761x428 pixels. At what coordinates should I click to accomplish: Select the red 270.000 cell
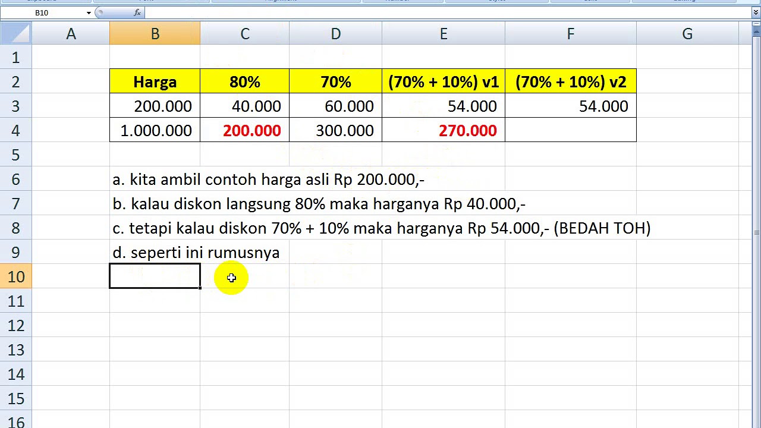(444, 130)
